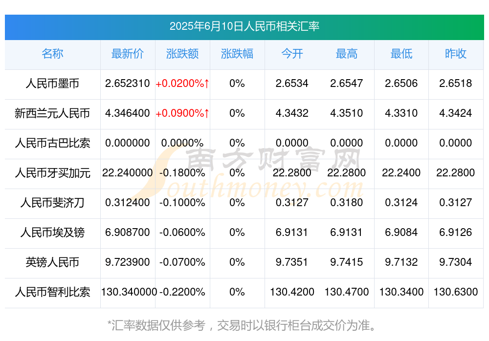Click the -0.0700% change value
This screenshot has width=489, height=341.
tap(182, 262)
